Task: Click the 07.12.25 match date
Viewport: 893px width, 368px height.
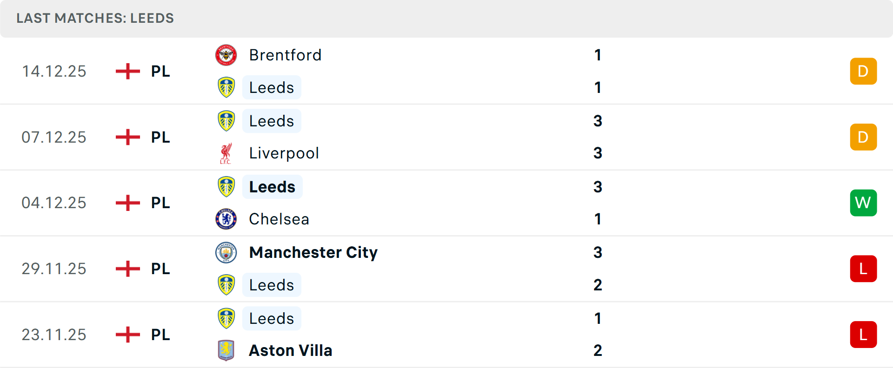Action: [x=54, y=138]
